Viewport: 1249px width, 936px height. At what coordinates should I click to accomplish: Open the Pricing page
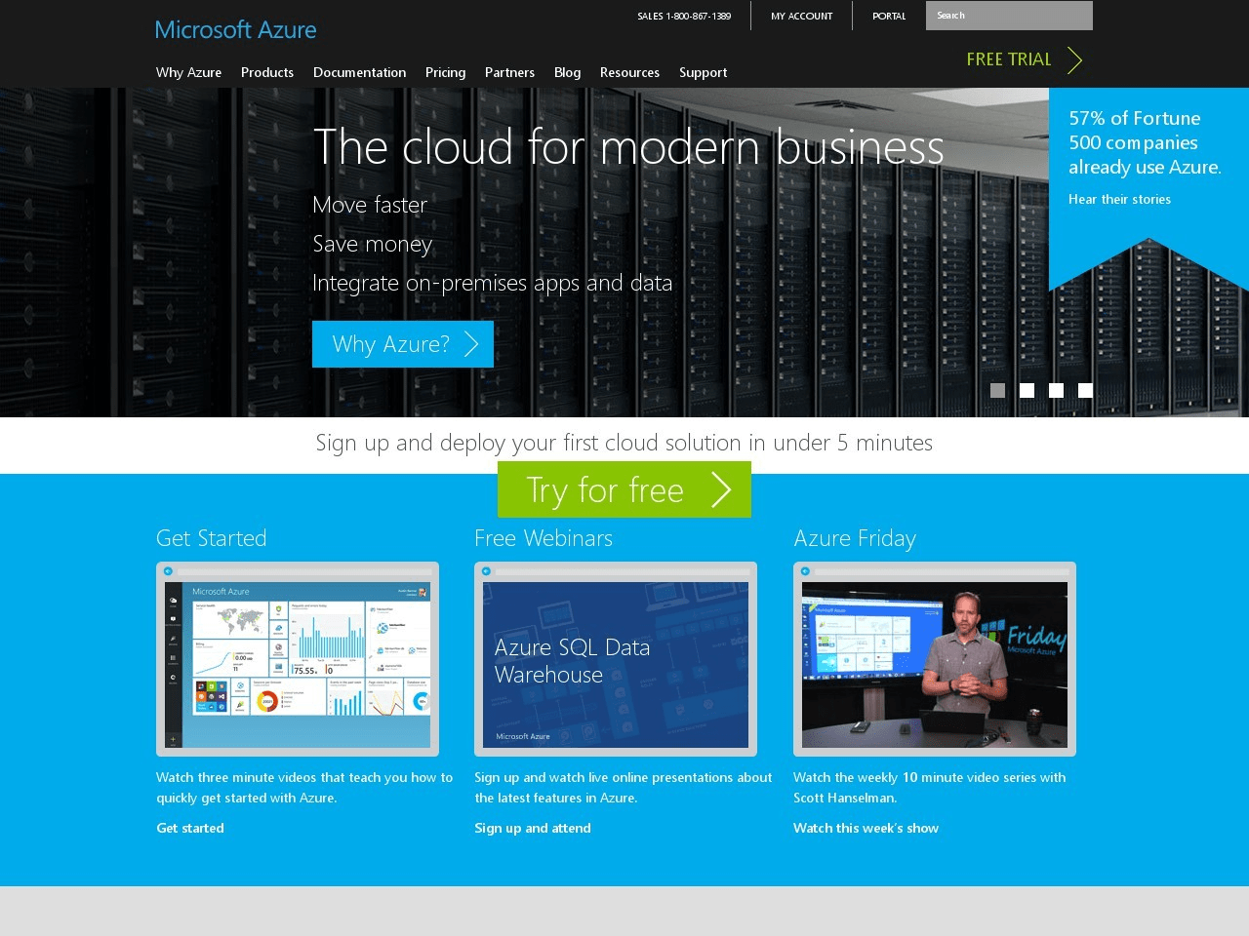coord(445,72)
